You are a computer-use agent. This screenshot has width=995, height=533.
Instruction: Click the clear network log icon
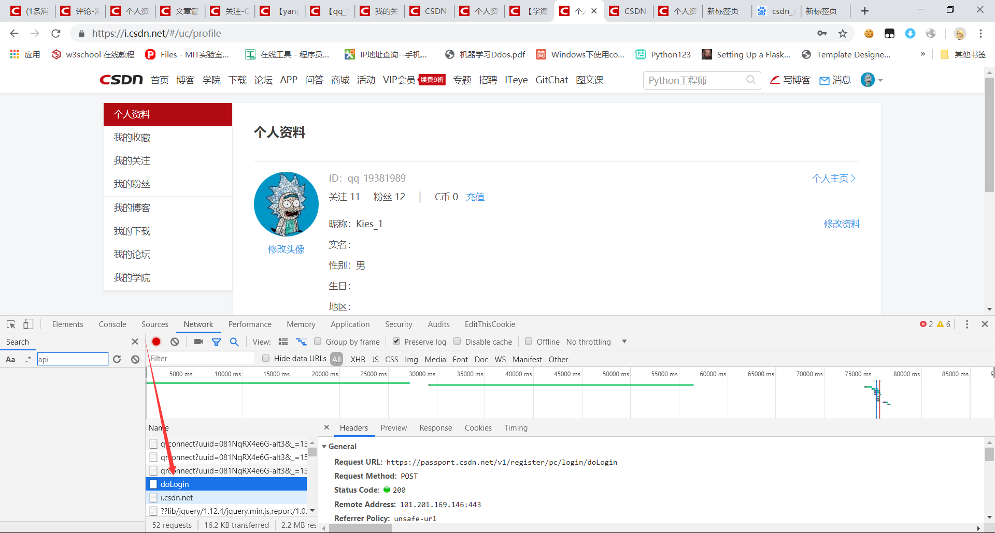coord(175,342)
